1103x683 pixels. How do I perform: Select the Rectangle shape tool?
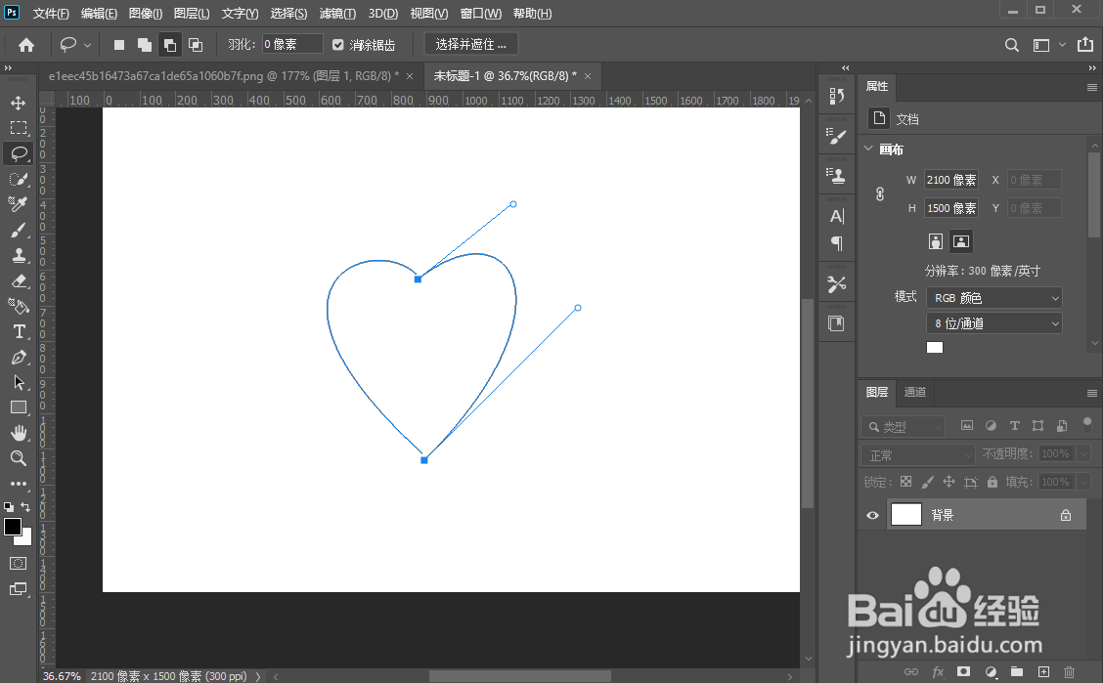click(19, 407)
